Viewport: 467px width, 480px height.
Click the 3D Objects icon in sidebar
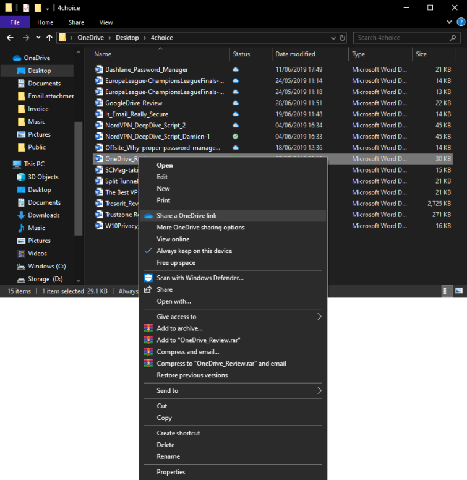(x=21, y=177)
